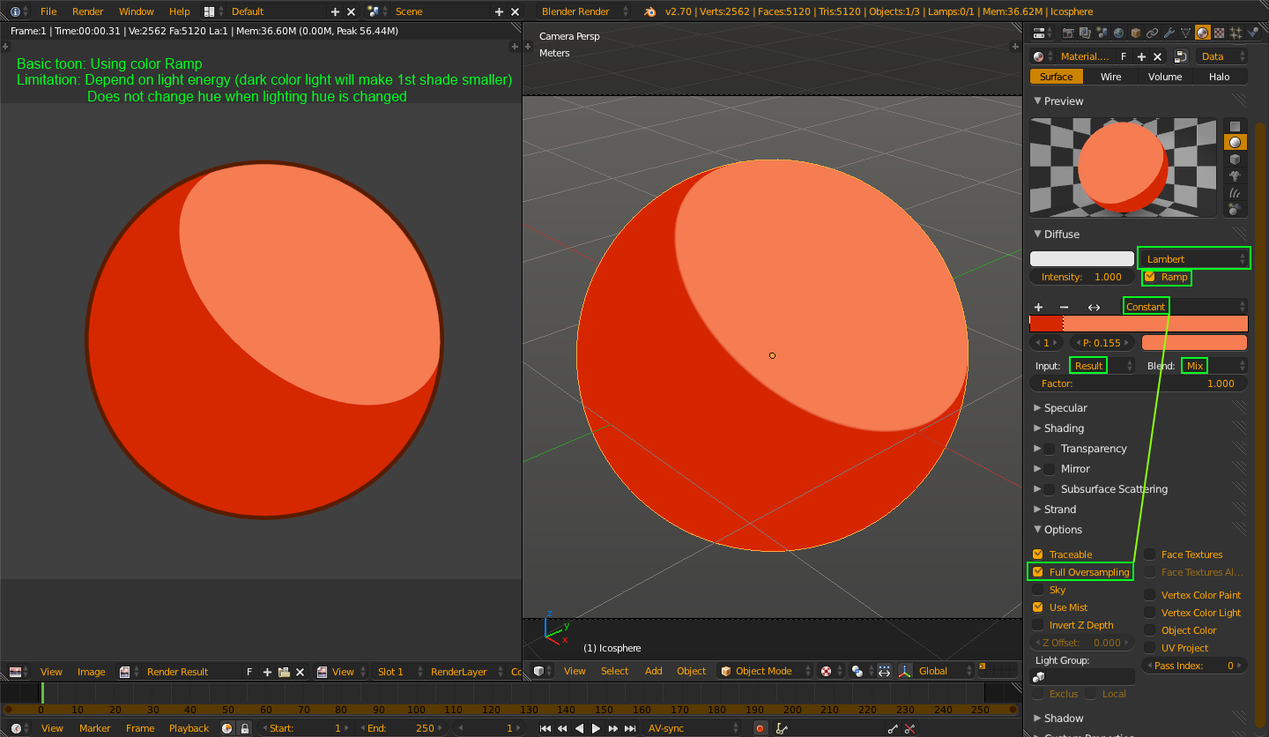Open the Render properties camera tab
This screenshot has height=737, width=1269.
[x=1068, y=33]
